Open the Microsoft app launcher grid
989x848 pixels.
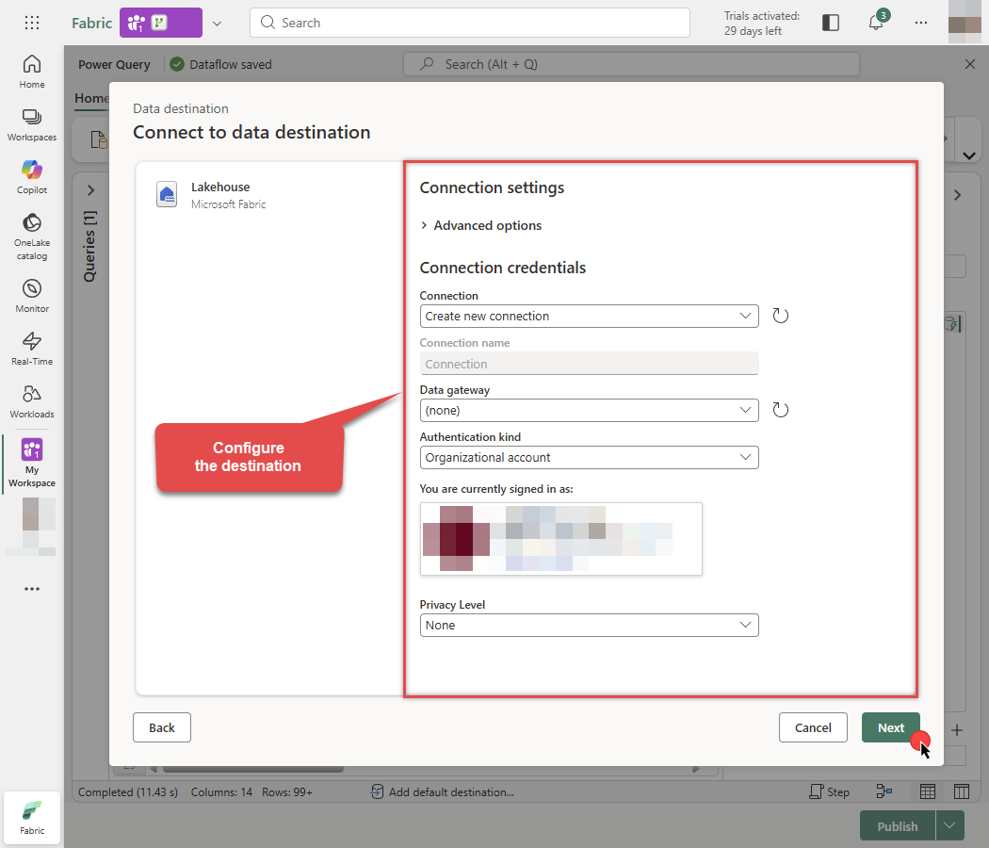(x=31, y=22)
